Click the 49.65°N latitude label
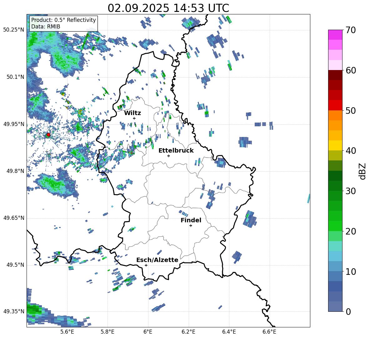 (x=14, y=218)
